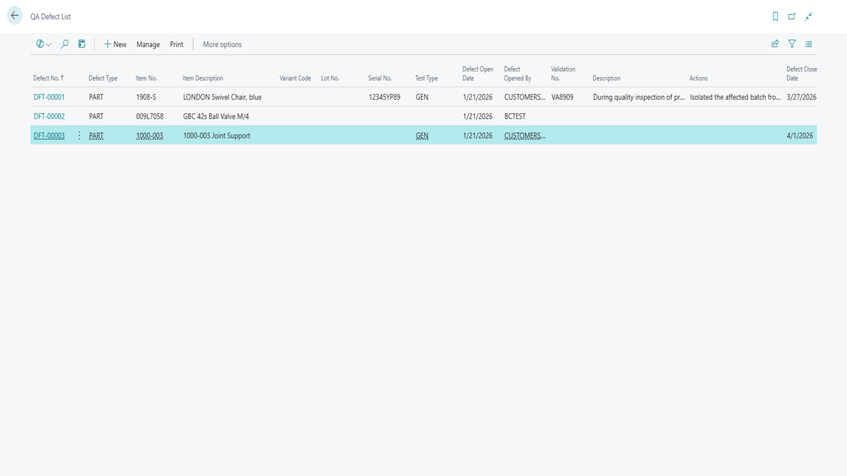
Task: Open defect DFT-00001 link
Action: (x=49, y=97)
